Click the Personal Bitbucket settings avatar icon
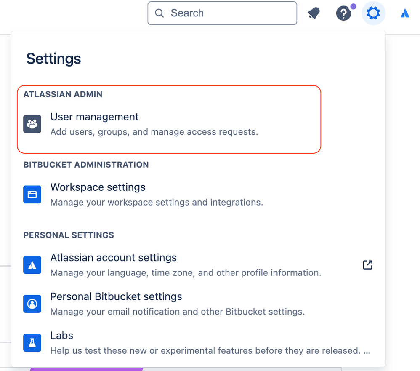The height and width of the screenshot is (371, 420). point(32,304)
